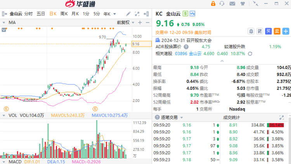
Task: Open the more chart periods dropdown after 年K
Action: tap(114, 14)
